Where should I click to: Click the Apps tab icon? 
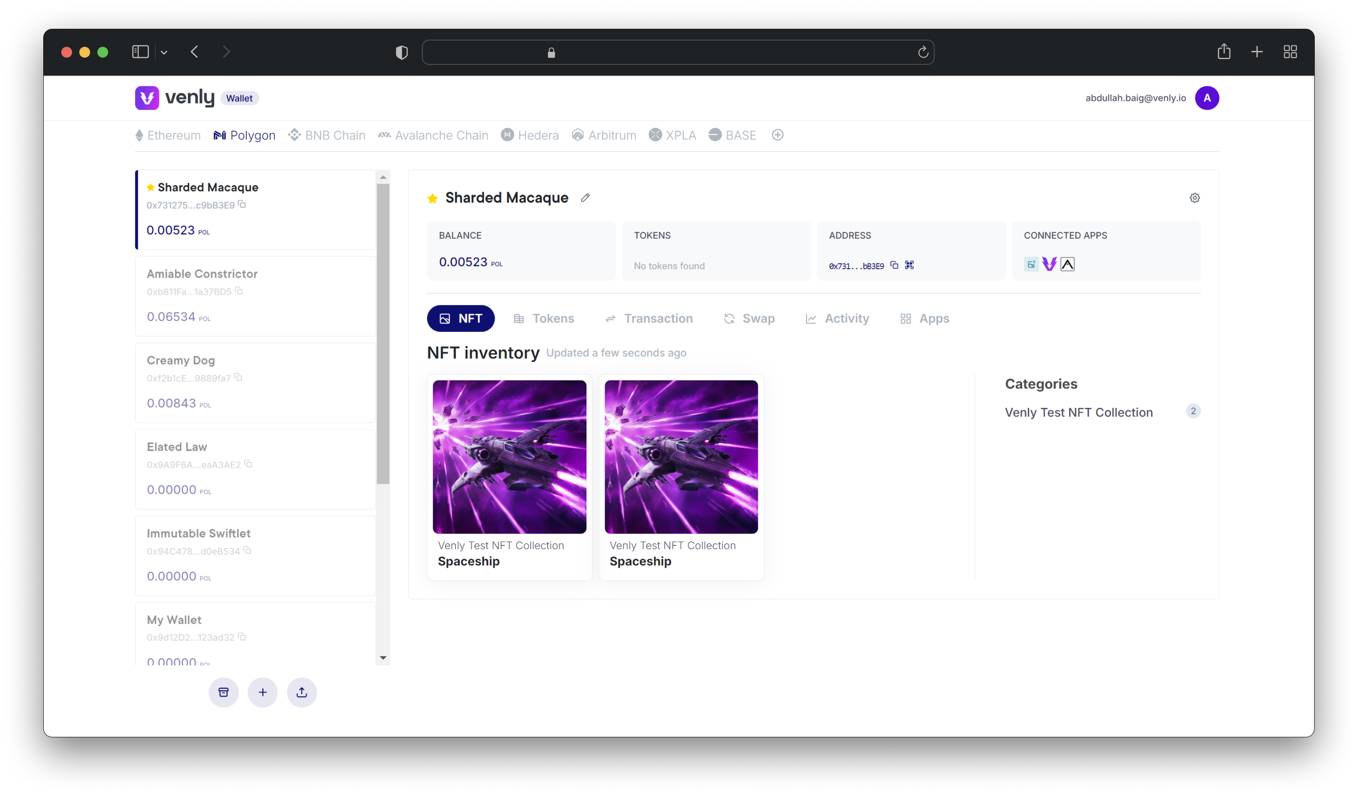pyautogui.click(x=905, y=318)
